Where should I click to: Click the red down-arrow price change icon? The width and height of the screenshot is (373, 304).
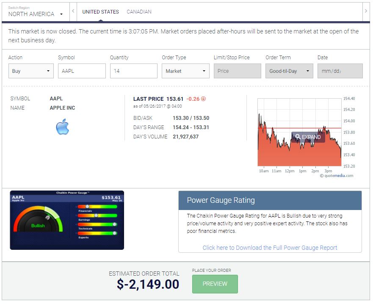click(203, 99)
